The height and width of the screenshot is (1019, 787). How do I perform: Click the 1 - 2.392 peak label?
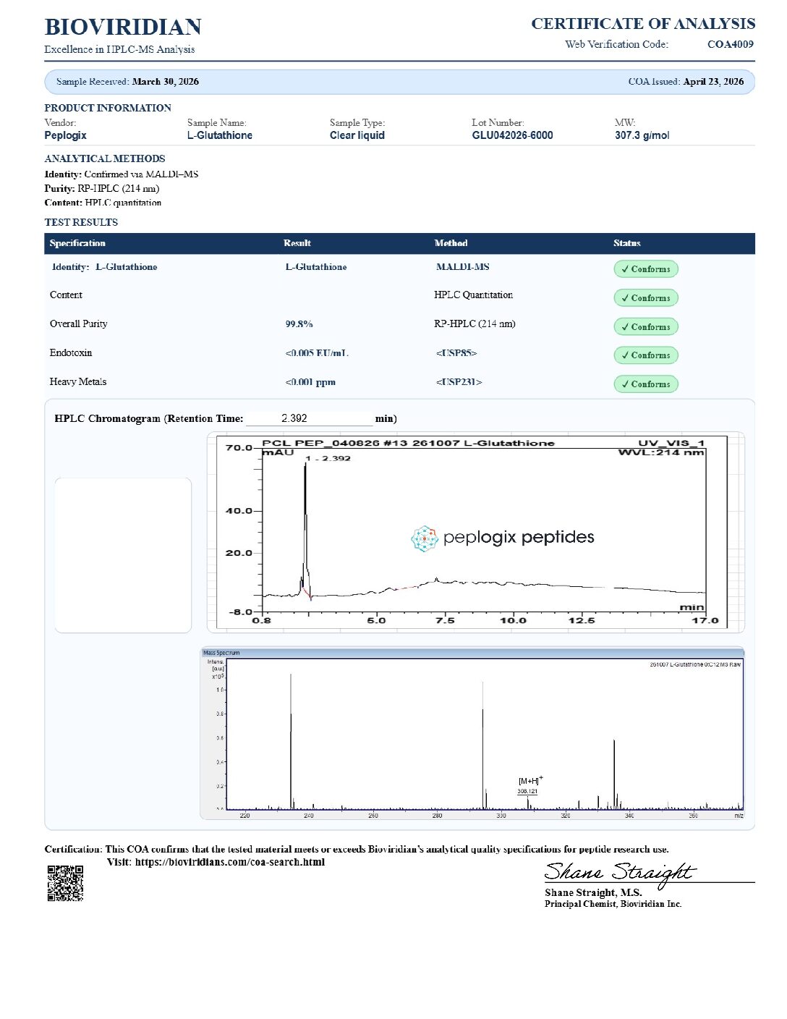tap(328, 458)
